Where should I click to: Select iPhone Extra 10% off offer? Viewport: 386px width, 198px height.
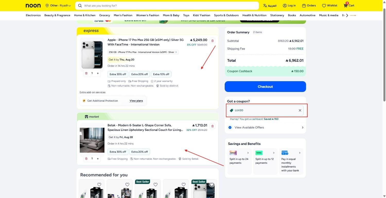coord(161,74)
